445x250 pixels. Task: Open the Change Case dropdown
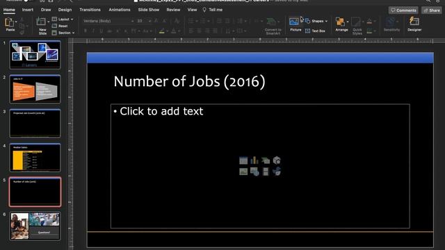click(x=147, y=31)
